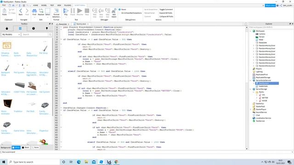
Task: Select On Unhandled Exceptions option
Action: [x=131, y=13]
